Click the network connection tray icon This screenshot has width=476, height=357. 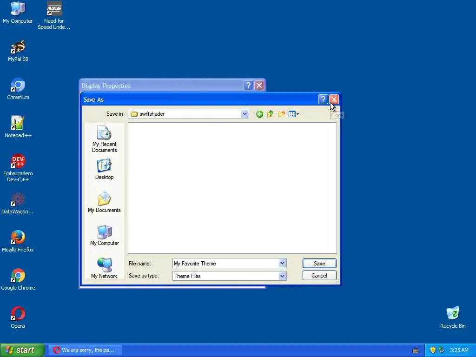pos(442,350)
